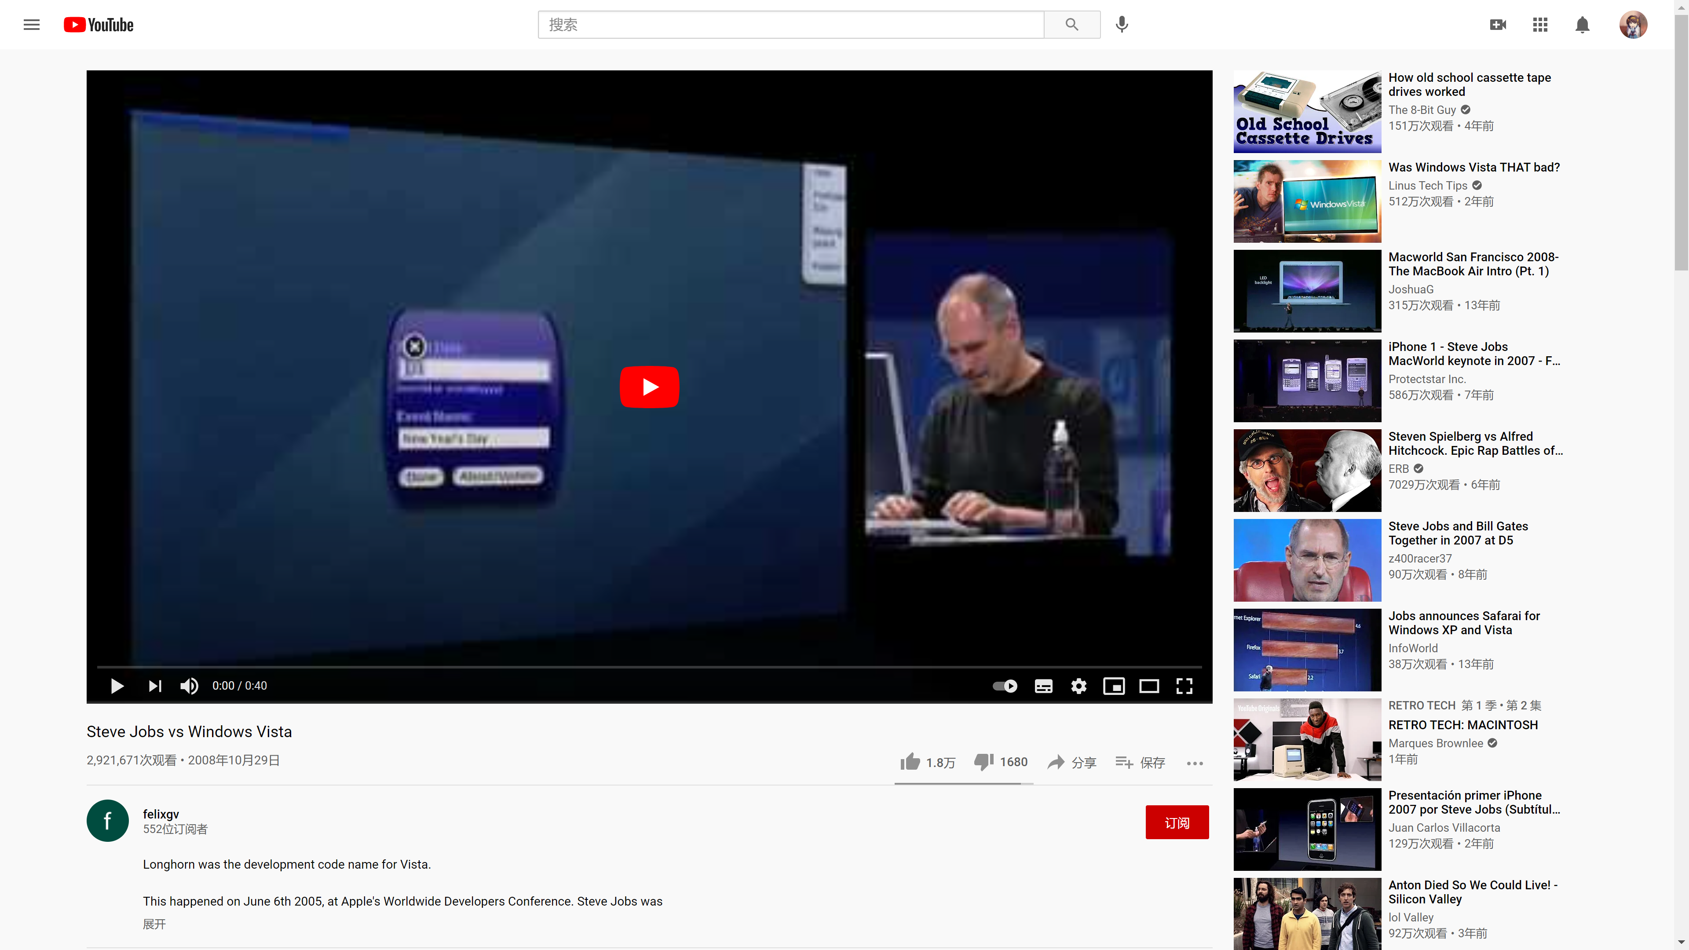Mute the video volume
Screen dimensions: 1689x950
[189, 686]
